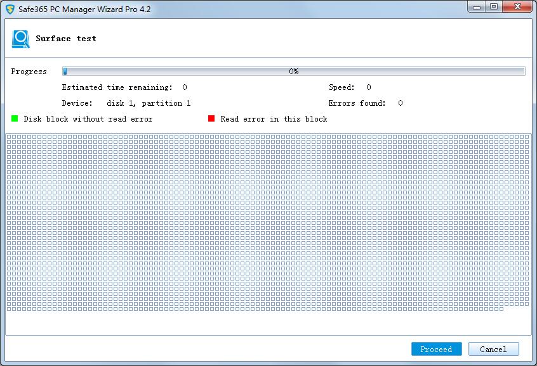Click the surface test progress bar
The width and height of the screenshot is (537, 366).
[293, 72]
